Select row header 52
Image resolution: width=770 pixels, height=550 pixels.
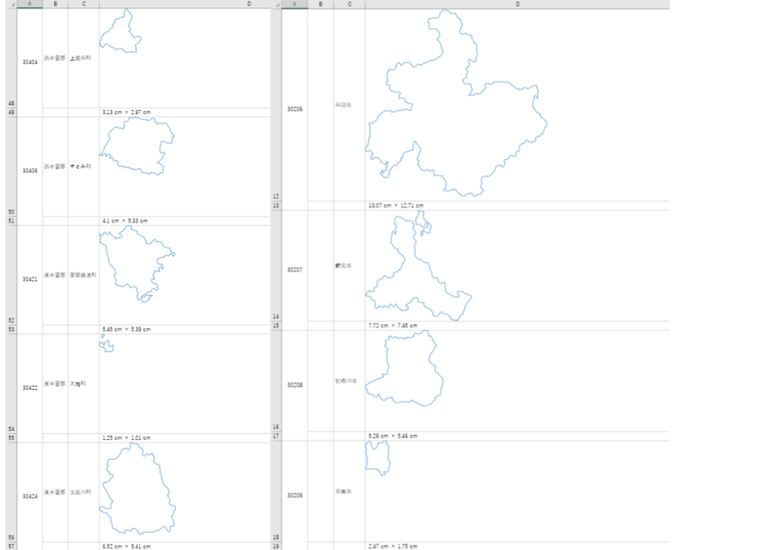pyautogui.click(x=12, y=275)
